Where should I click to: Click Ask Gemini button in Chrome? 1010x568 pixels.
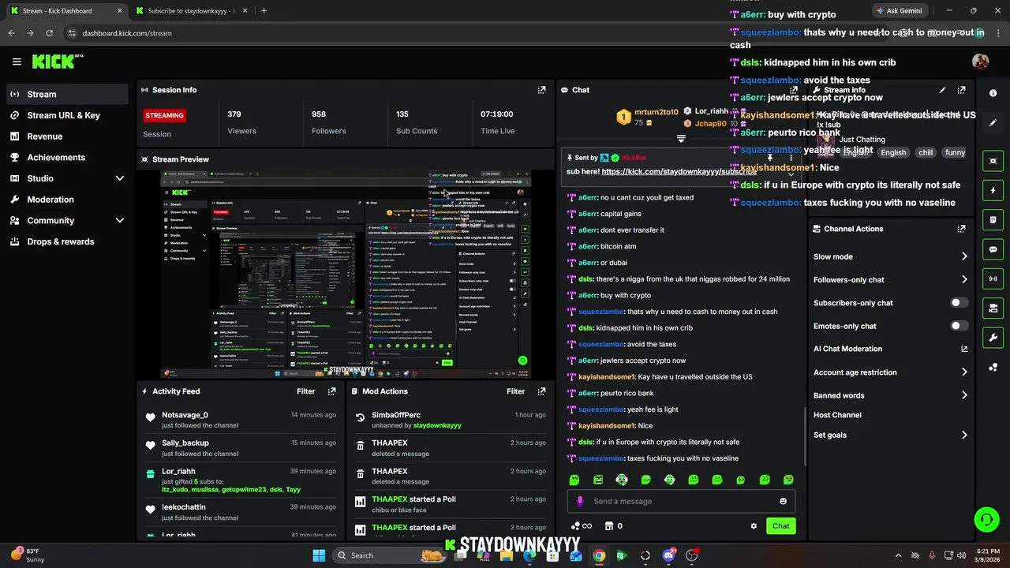click(x=899, y=11)
